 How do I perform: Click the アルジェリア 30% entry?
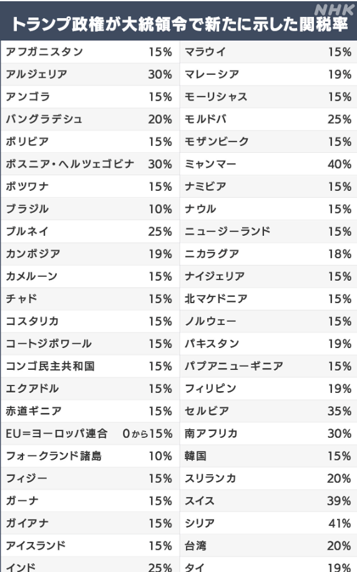click(x=90, y=74)
